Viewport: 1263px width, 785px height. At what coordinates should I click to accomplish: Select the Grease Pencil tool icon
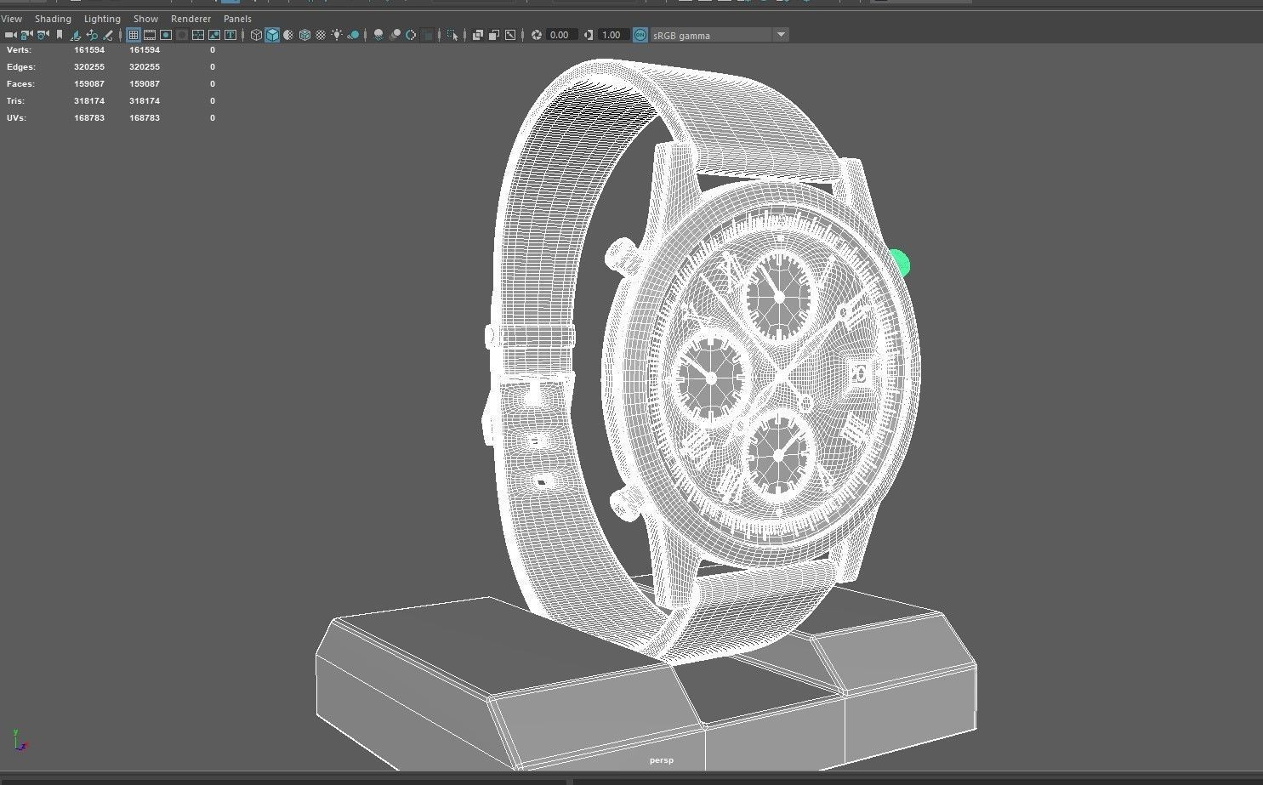pos(108,35)
